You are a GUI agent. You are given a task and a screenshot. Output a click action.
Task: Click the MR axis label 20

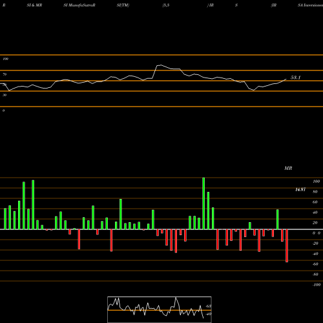(315, 223)
